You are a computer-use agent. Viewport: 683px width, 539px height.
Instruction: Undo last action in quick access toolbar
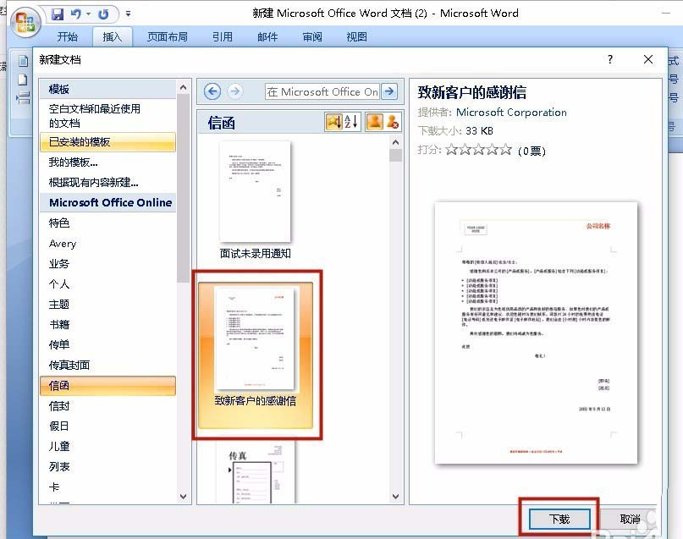[x=76, y=14]
